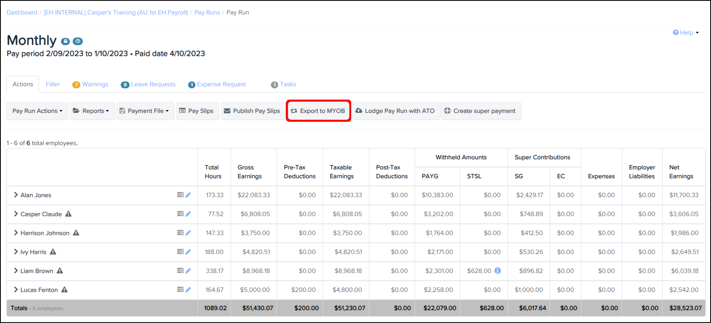Edit Harrison Johnson with pencil icon
711x323 pixels.
point(188,233)
